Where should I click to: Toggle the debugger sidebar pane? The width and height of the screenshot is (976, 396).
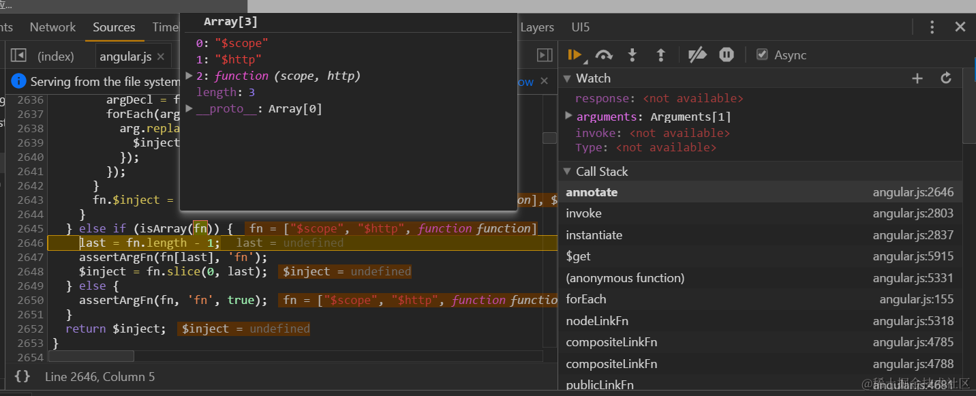(x=544, y=55)
